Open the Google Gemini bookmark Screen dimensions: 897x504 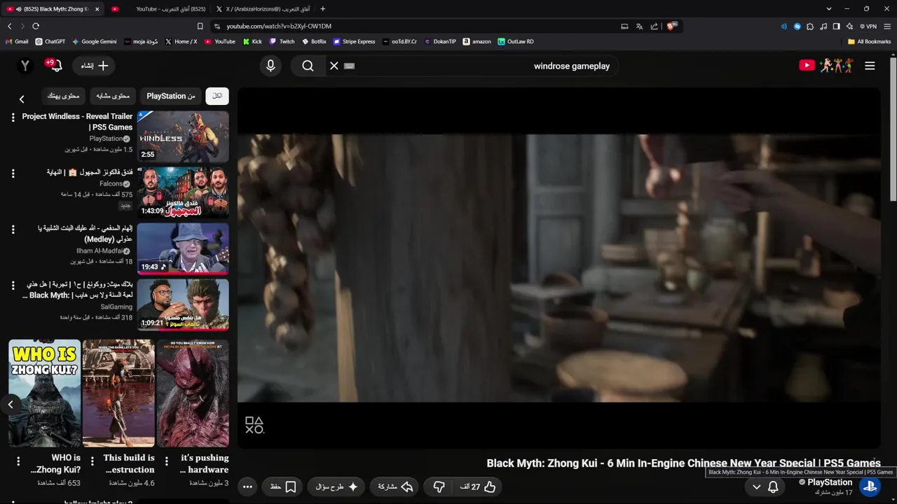coord(95,41)
